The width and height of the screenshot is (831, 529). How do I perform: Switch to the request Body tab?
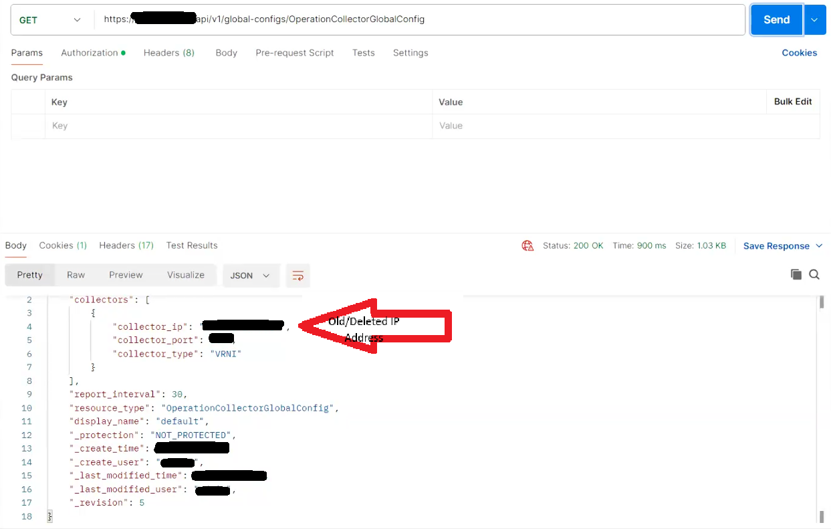pos(227,53)
